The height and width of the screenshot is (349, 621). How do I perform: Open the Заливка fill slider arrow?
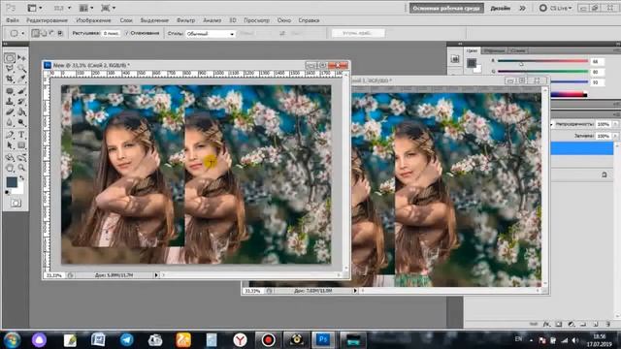click(615, 136)
